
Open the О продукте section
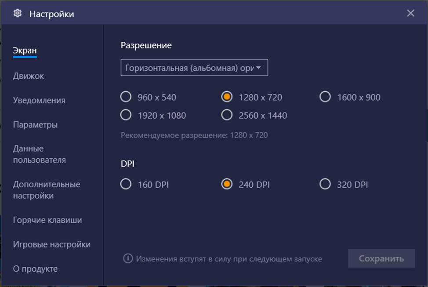[35, 269]
